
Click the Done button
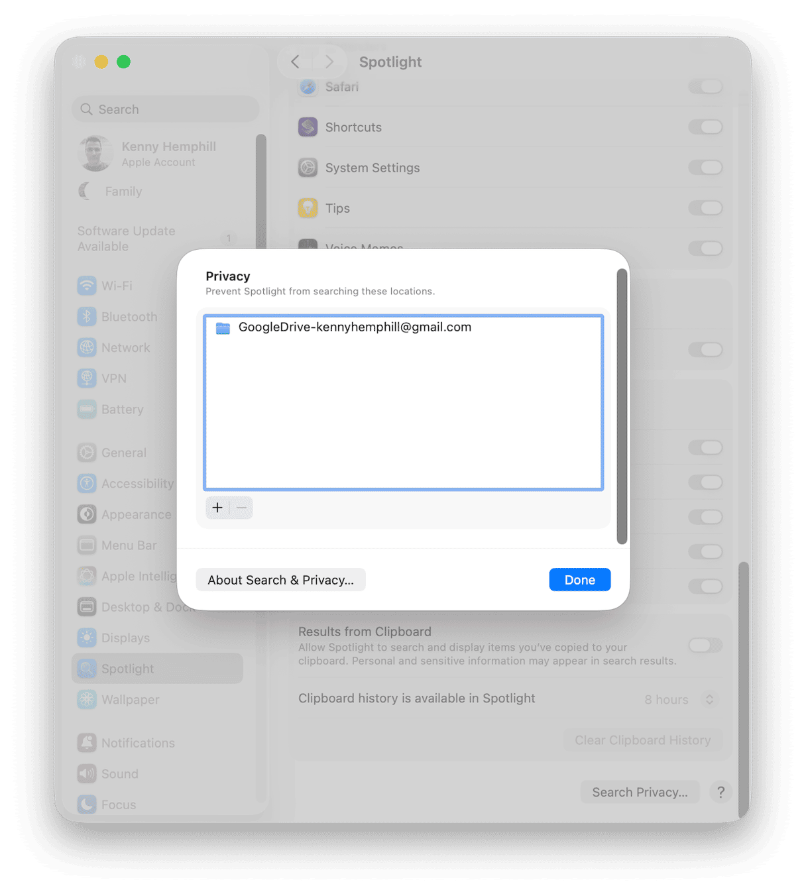coord(580,580)
